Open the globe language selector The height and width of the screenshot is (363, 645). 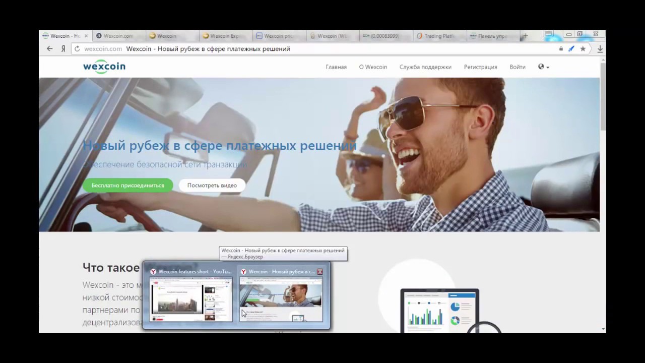coord(543,67)
